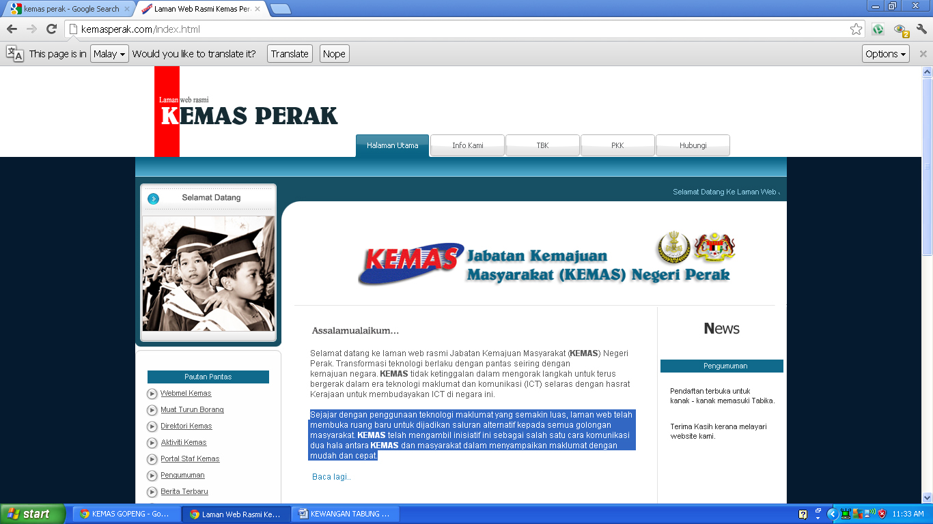The width and height of the screenshot is (933, 524).
Task: Open the Muat Turun Borang sidebar link
Action: click(191, 409)
